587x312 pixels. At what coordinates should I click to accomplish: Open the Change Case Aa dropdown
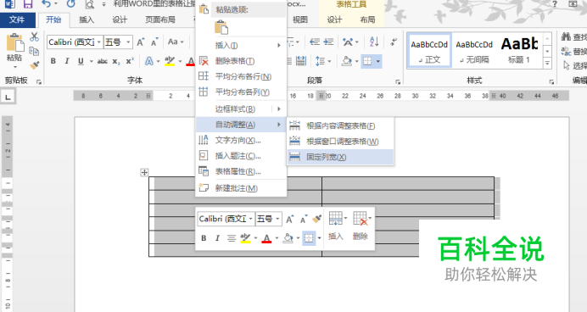tap(176, 42)
